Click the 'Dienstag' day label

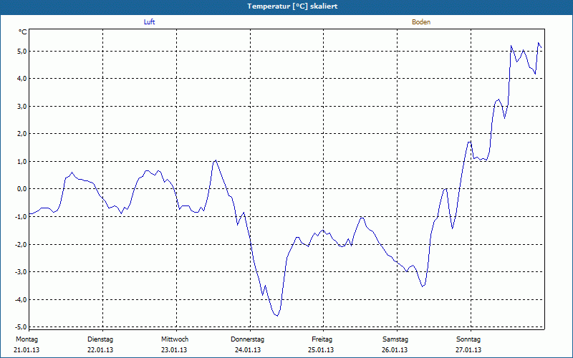pyautogui.click(x=100, y=339)
